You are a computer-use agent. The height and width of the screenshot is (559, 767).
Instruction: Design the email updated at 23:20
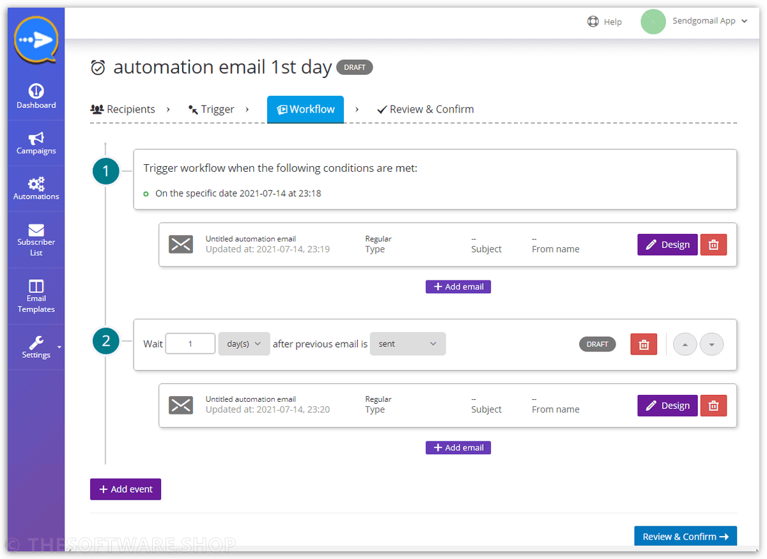[x=667, y=406]
